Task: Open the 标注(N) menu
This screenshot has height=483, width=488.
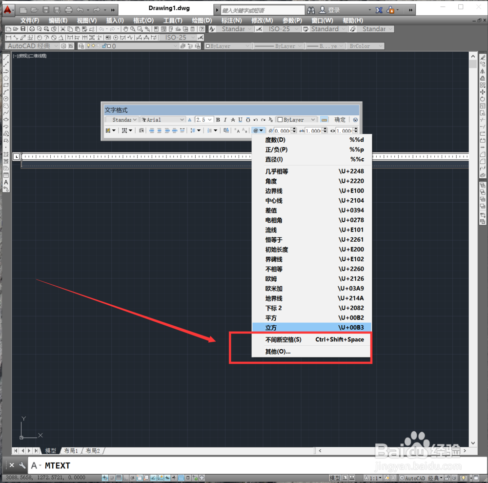Action: point(231,21)
